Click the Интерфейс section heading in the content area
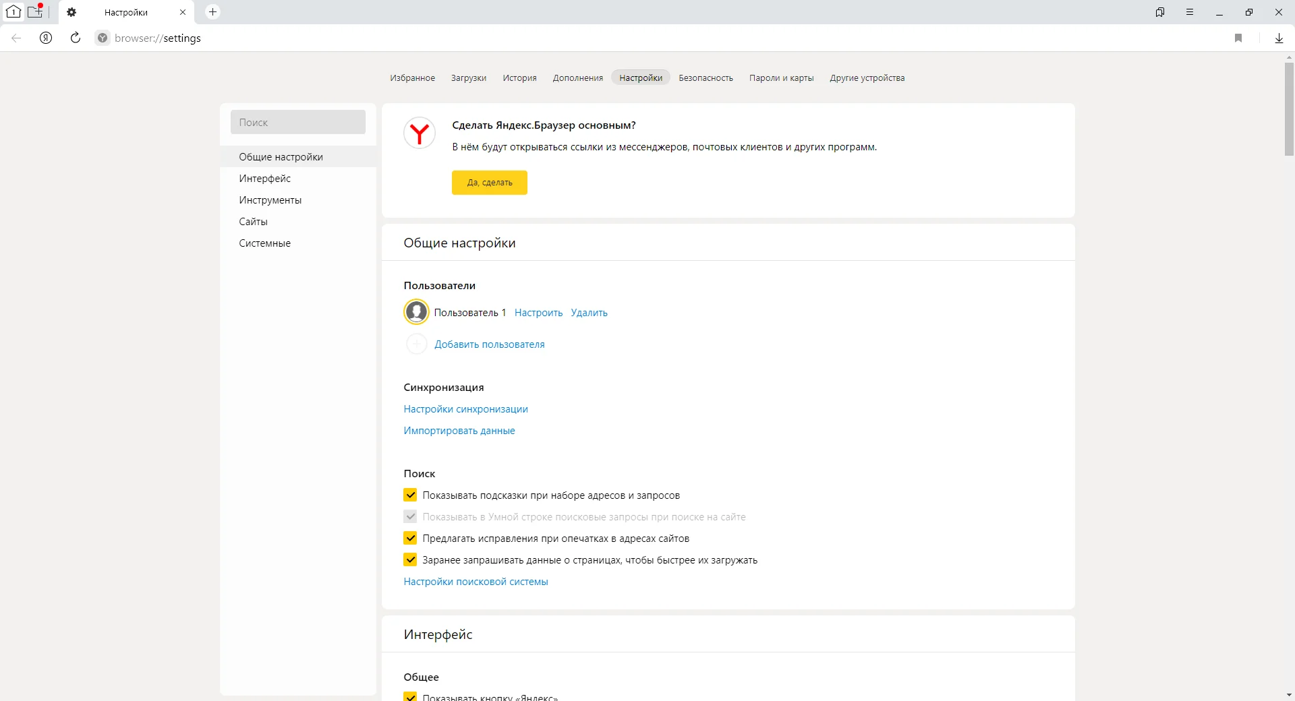The height and width of the screenshot is (701, 1295). [x=438, y=634]
